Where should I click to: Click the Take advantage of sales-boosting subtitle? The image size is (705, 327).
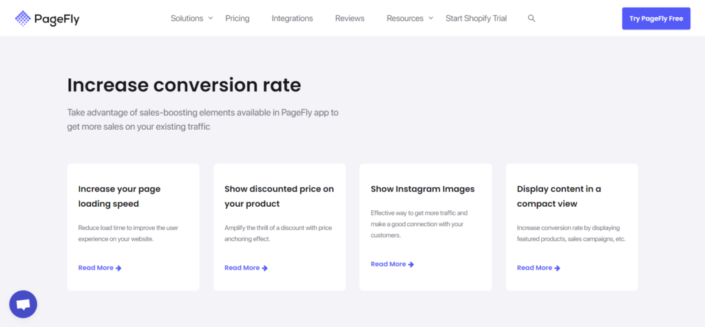pos(203,120)
